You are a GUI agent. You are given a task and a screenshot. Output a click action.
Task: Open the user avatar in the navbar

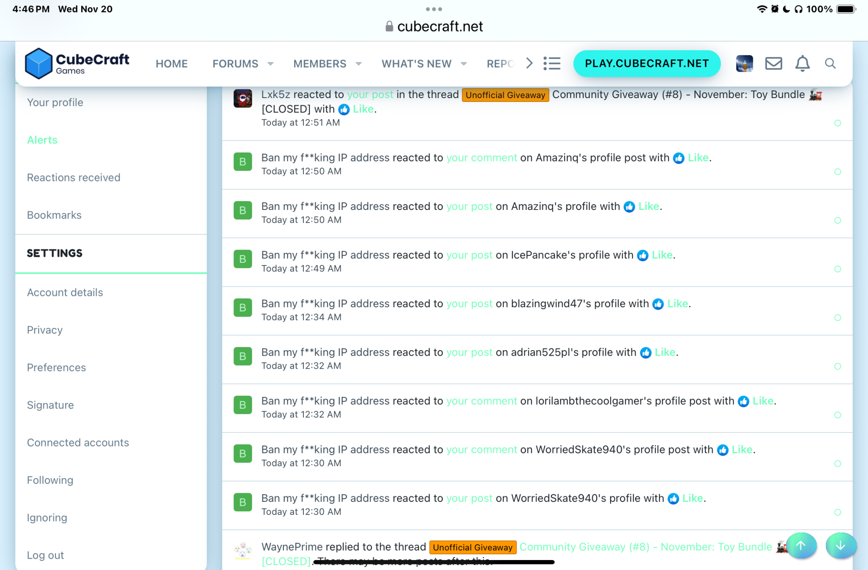(x=744, y=63)
